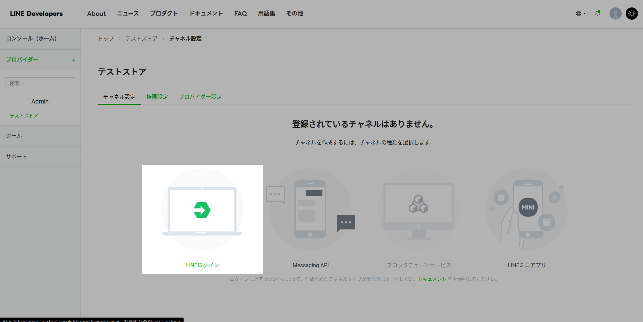Image resolution: width=643 pixels, height=322 pixels.
Task: Open the user avatar profile menu
Action: coord(615,14)
